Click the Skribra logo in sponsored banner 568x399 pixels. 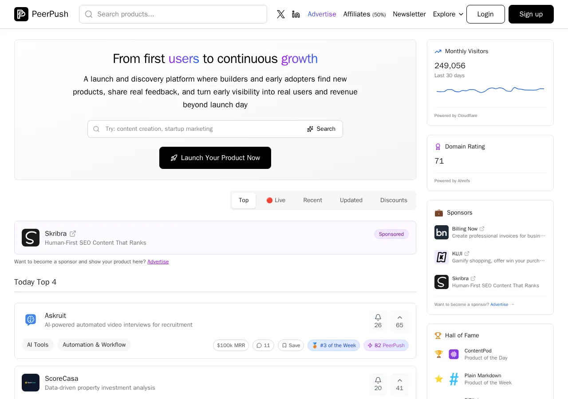point(31,238)
